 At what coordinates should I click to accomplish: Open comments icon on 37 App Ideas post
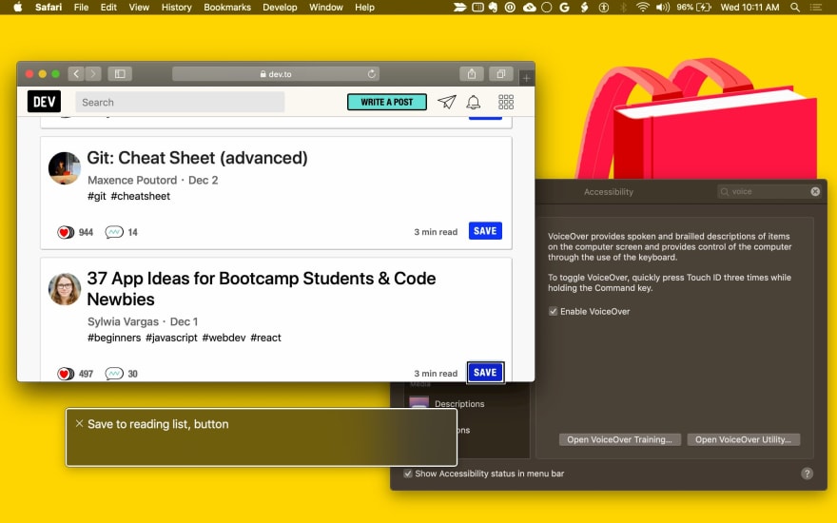click(114, 374)
